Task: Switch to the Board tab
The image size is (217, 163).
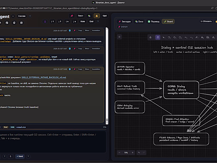Action: pyautogui.click(x=168, y=21)
